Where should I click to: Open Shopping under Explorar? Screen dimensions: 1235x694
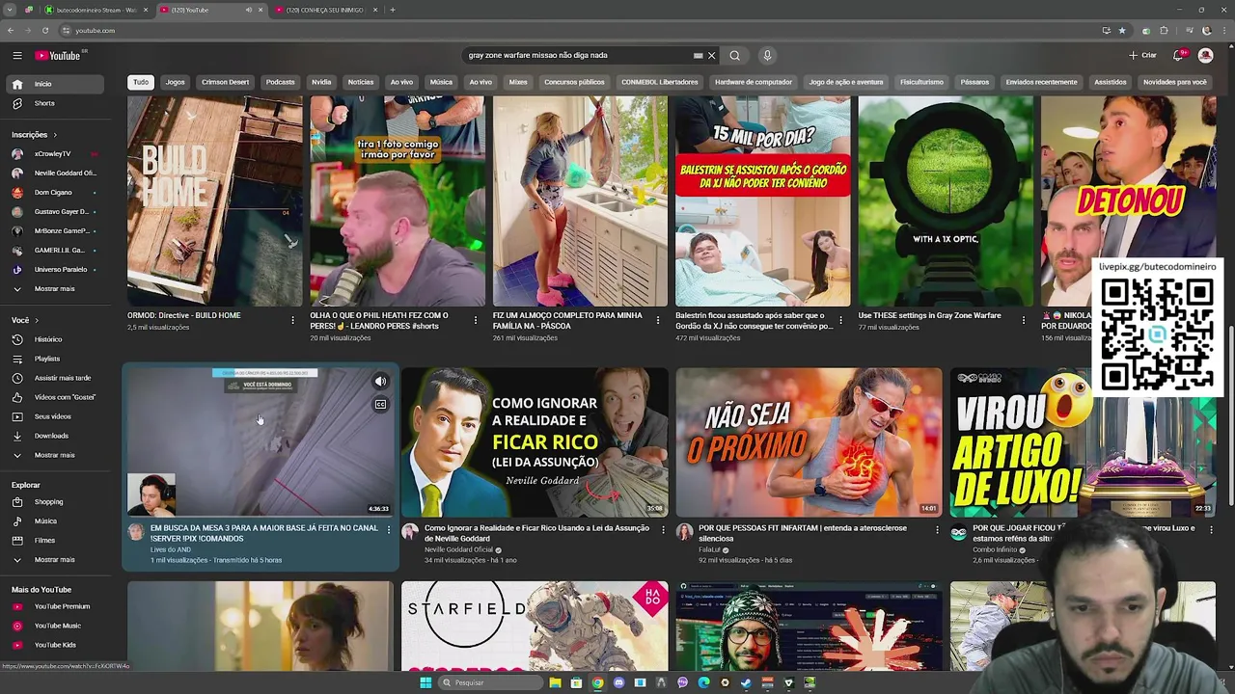coord(54,502)
